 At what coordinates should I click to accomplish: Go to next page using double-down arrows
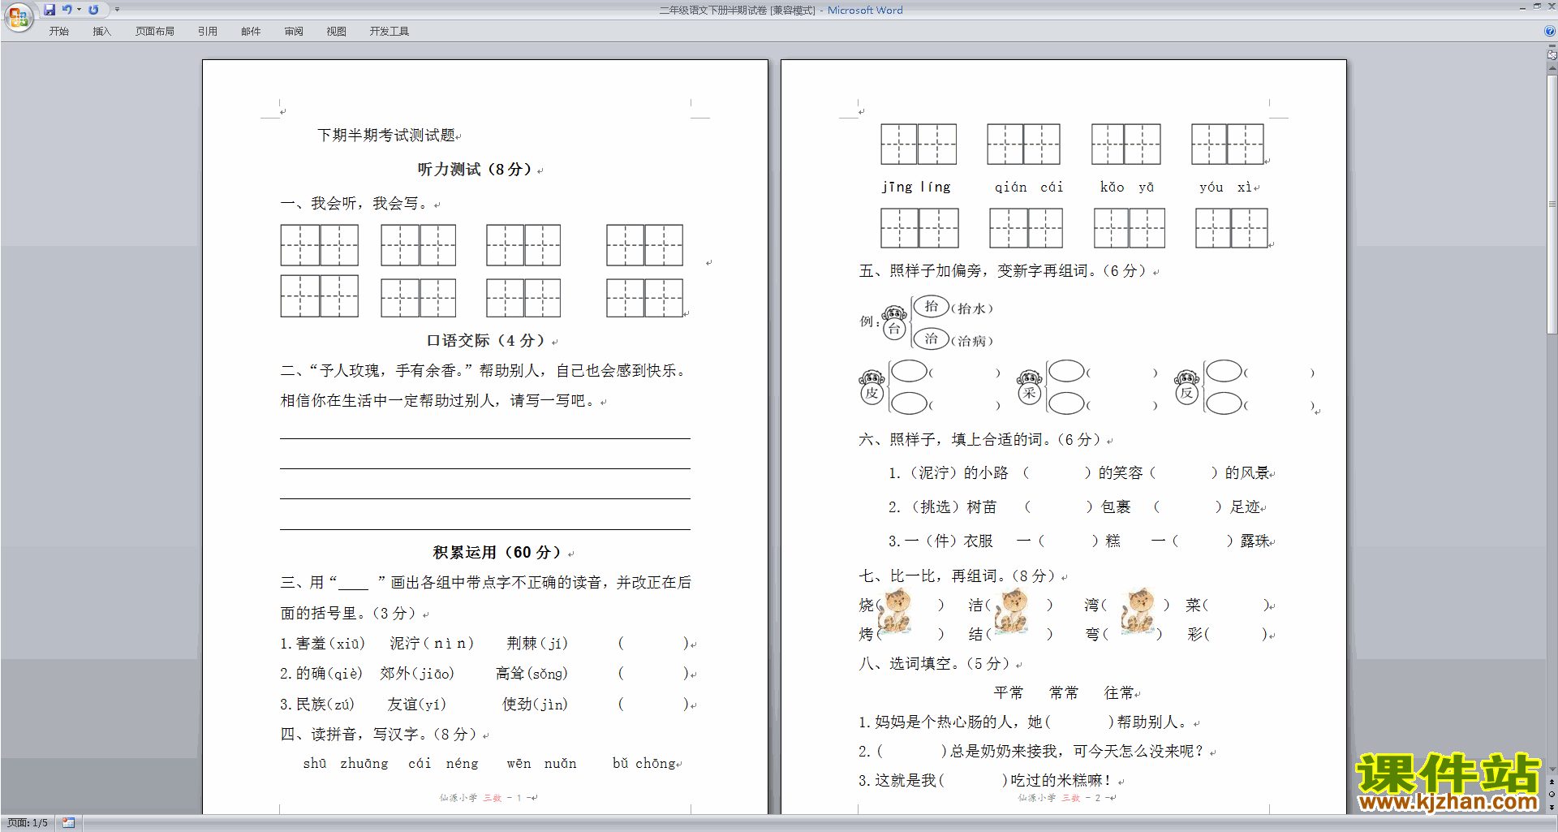1552,807
